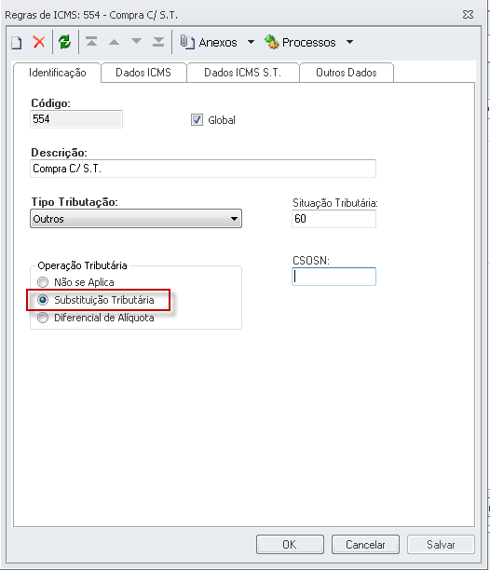Open the Tipo Tributação combo box
The height and width of the screenshot is (570, 490).
pos(136,219)
